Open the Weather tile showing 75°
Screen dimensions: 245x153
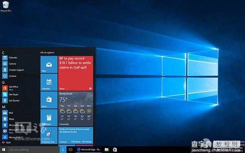coord(76,109)
